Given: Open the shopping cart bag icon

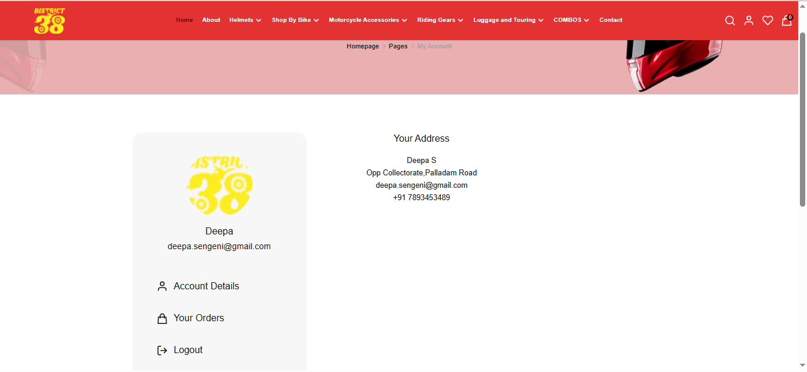Looking at the screenshot, I should tap(786, 21).
